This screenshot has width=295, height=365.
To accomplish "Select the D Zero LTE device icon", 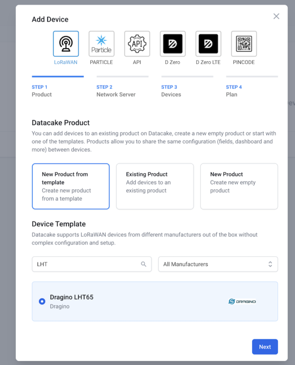I will pyautogui.click(x=208, y=44).
